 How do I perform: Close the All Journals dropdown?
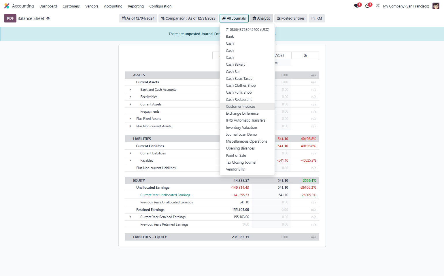click(234, 18)
